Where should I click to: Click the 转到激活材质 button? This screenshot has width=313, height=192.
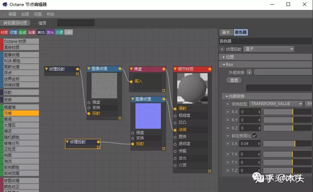(15, 23)
